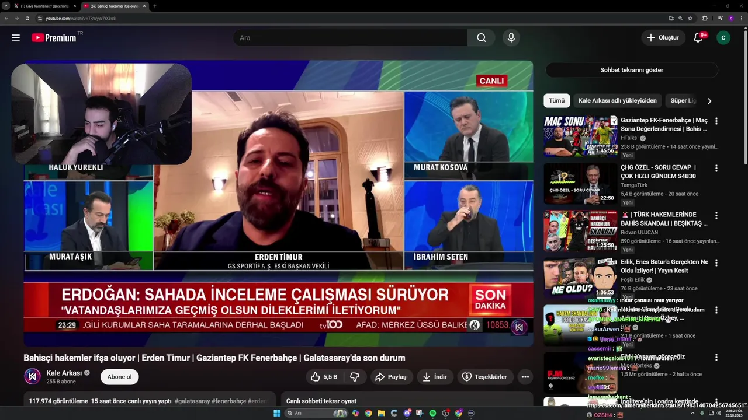
Task: Select Kale Arkası adlı yükleyiciden chip
Action: point(618,101)
